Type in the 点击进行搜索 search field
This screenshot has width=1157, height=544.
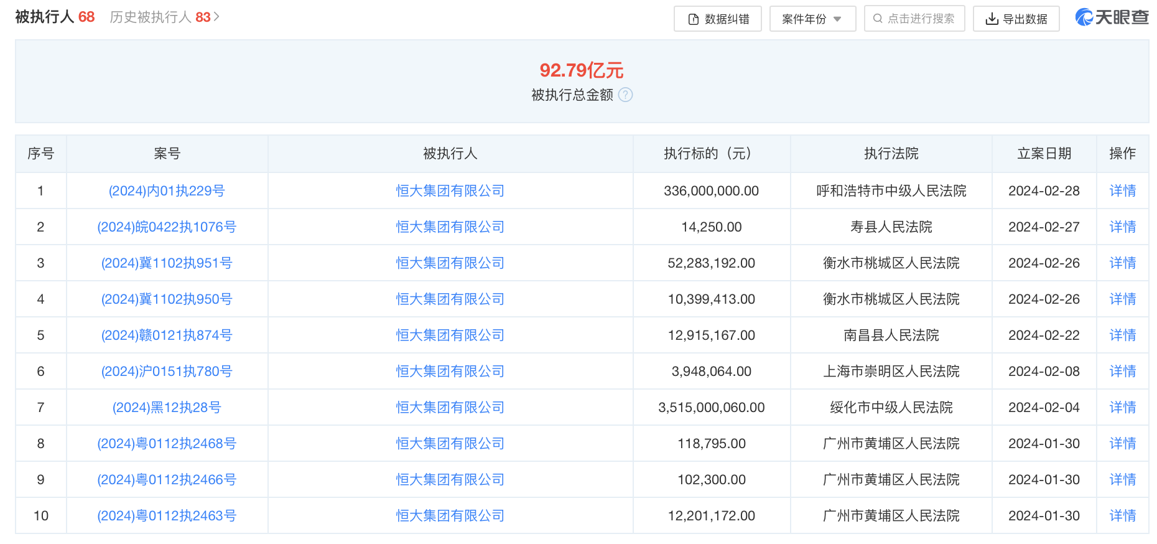click(921, 19)
